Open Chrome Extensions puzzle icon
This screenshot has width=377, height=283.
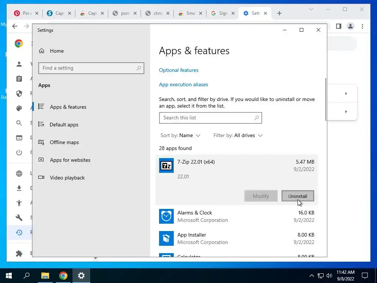point(19,253)
